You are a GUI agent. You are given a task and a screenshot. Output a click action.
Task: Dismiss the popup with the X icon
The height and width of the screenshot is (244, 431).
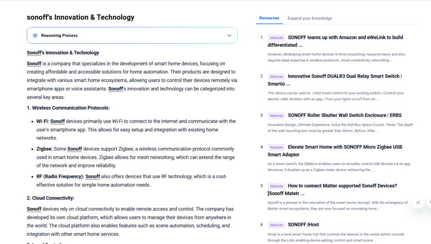(418, 202)
